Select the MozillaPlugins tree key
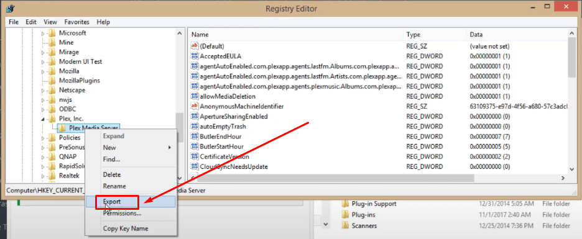The width and height of the screenshot is (582, 239). click(x=80, y=81)
